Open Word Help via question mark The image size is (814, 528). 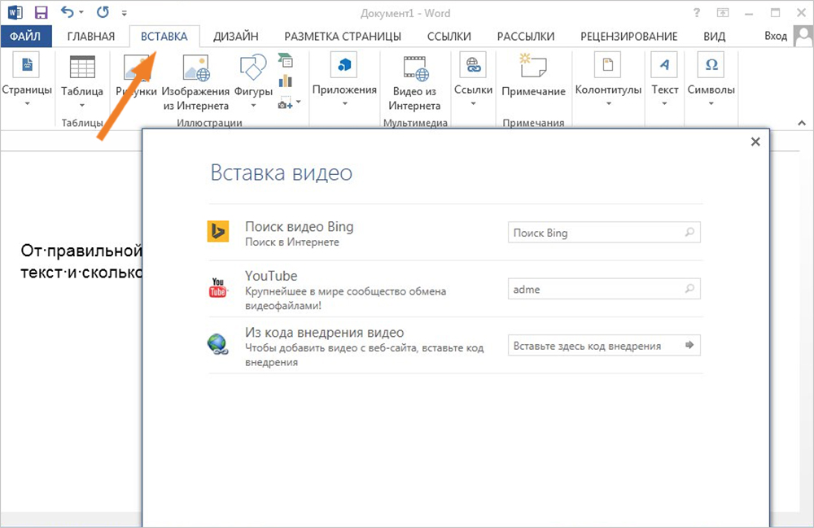697,13
